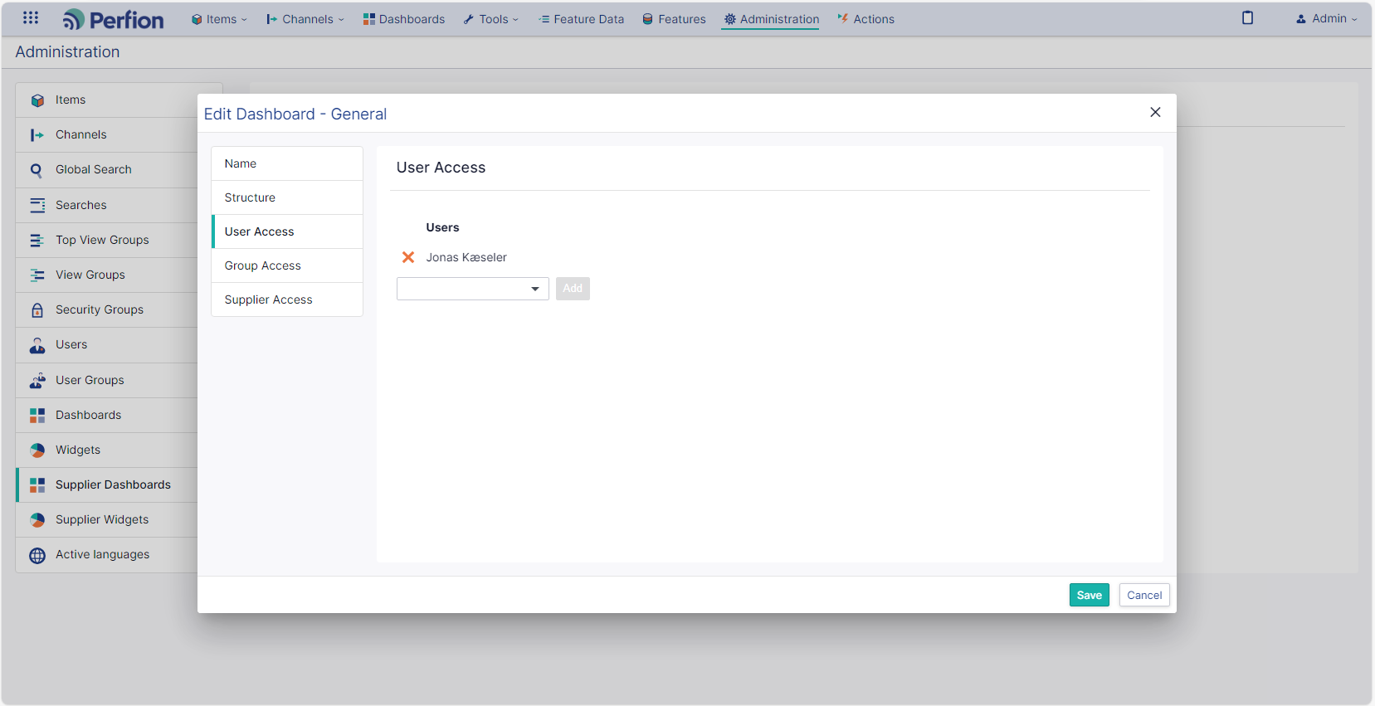Click the Searches list icon in sidebar
Image resolution: width=1375 pixels, height=706 pixels.
[37, 205]
